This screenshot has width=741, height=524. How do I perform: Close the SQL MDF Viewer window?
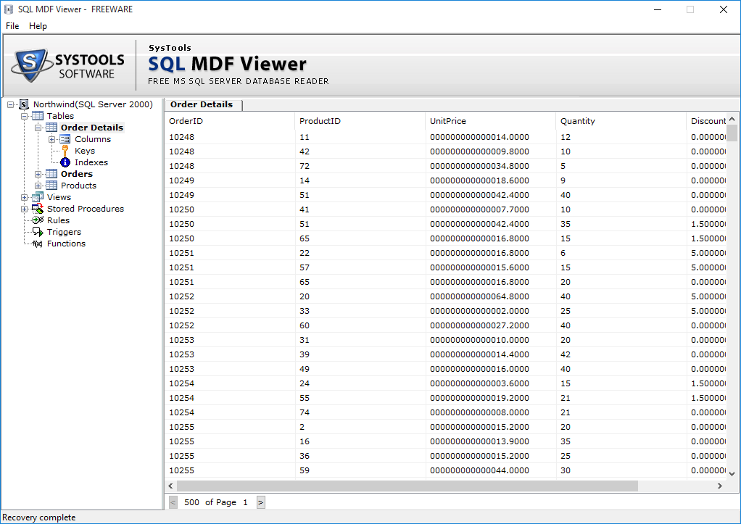click(723, 9)
